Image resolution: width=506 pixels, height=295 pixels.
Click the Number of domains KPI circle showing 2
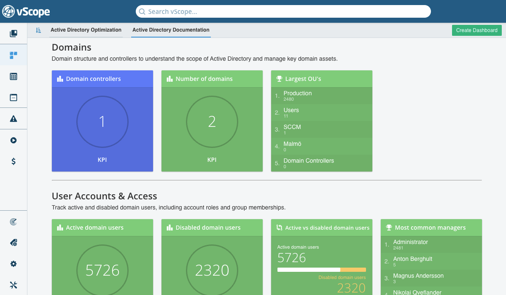(212, 122)
